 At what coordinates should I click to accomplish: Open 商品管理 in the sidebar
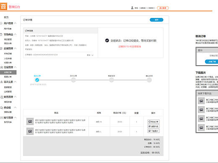point(8,39)
